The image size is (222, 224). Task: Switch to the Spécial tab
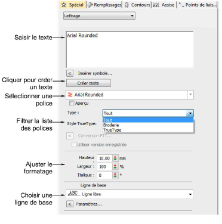pyautogui.click(x=73, y=5)
